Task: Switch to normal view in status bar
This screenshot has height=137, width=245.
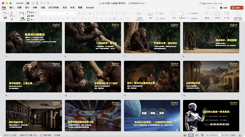Action: (185, 135)
